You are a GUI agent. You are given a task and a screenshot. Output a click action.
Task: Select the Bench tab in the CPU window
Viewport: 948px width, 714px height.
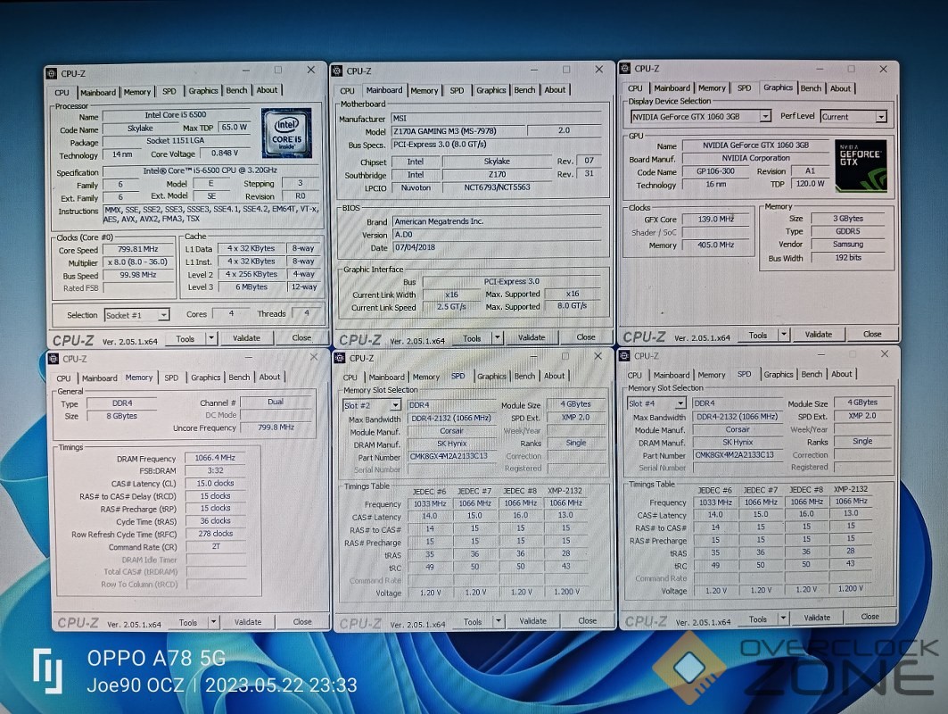[x=236, y=90]
